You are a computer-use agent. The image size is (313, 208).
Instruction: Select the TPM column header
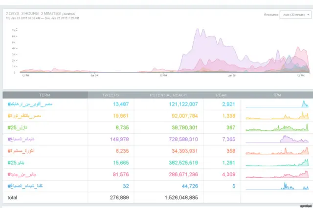[x=276, y=95]
